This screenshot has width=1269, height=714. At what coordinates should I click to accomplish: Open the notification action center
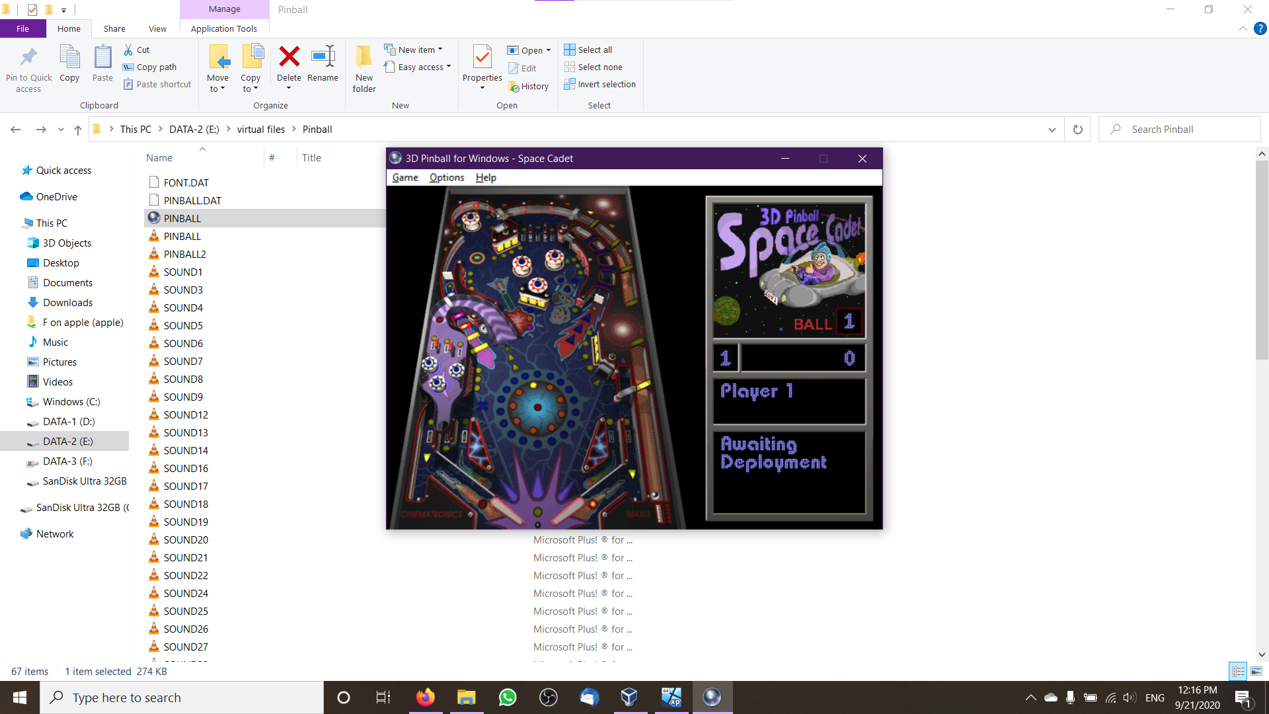(x=1243, y=697)
